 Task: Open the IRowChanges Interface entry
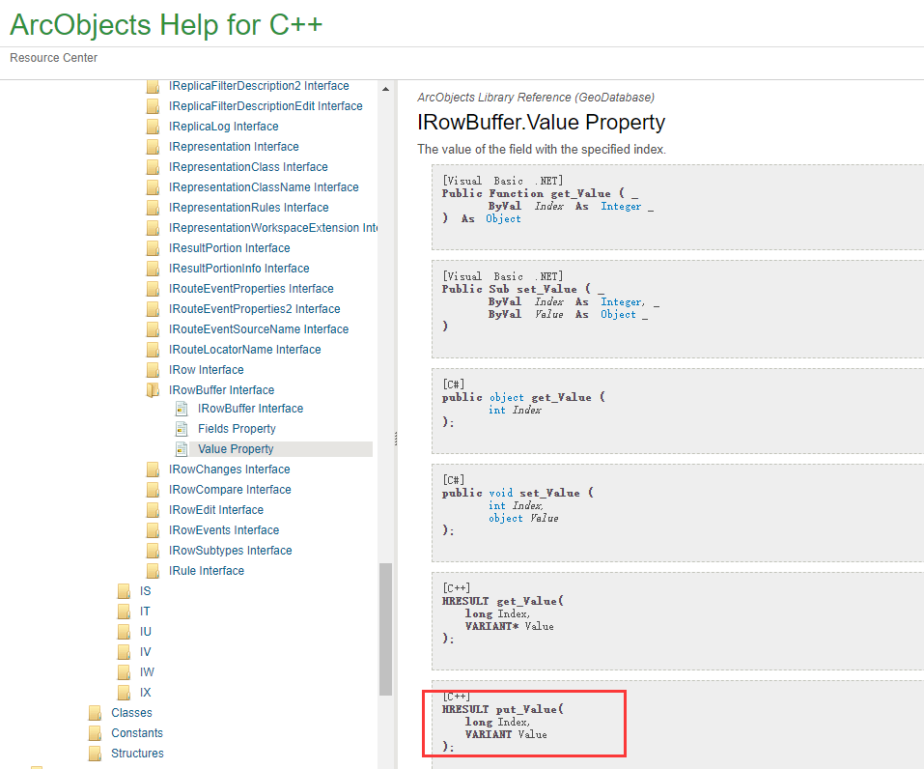point(232,469)
